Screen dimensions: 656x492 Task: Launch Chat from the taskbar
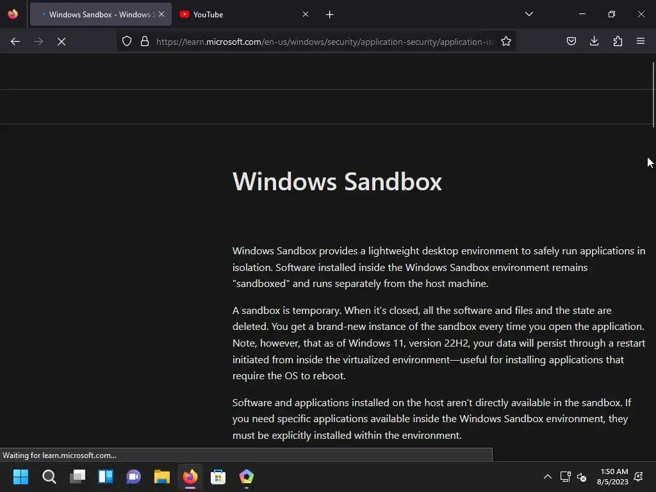[x=134, y=477]
